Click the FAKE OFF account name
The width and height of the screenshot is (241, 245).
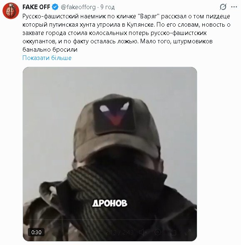click(36, 7)
